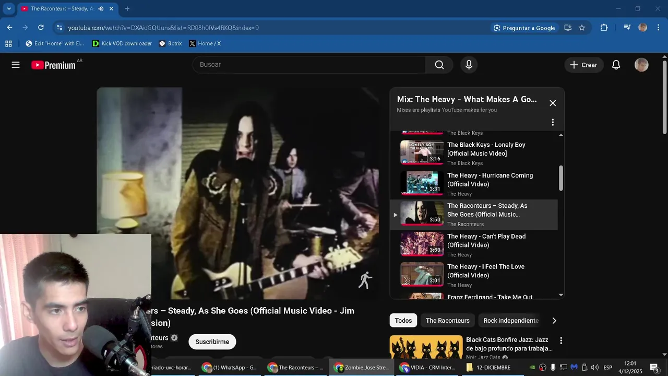Open VIDIA - CRM taskbar window
668x376 pixels.
click(x=427, y=368)
